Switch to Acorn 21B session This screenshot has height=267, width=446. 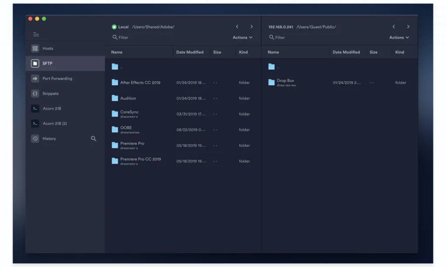coord(65,109)
